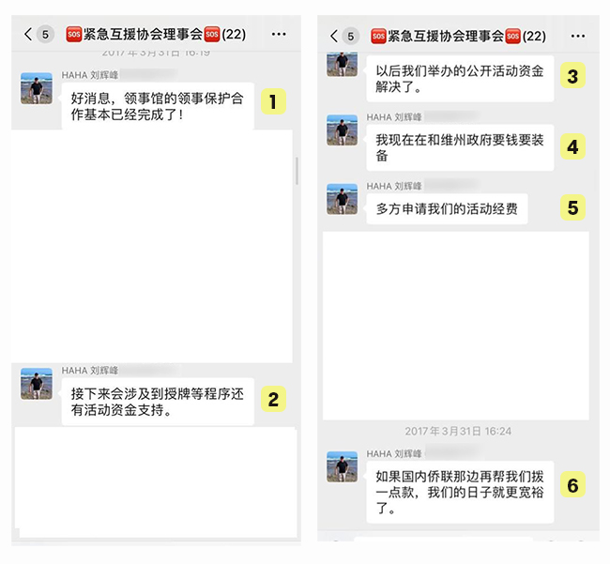This screenshot has height=564, width=610.
Task: Tap the back arrow in the right chat header
Action: [334, 36]
